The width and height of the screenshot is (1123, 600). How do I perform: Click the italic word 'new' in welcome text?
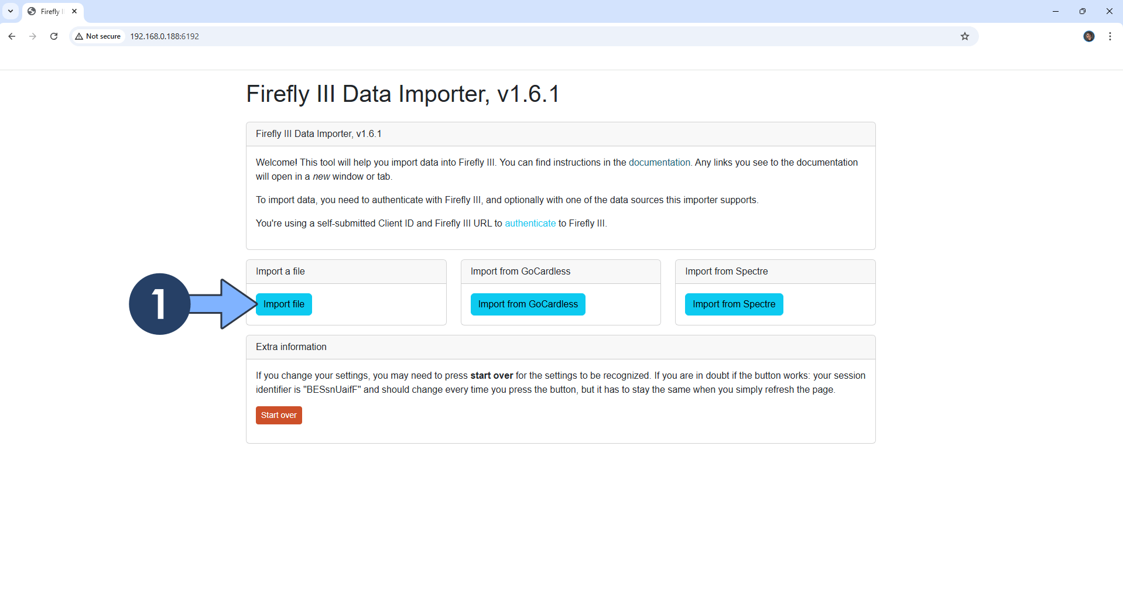tap(321, 177)
